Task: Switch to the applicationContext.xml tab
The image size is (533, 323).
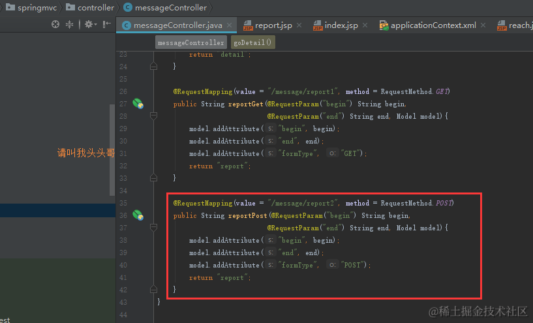Action: tap(433, 25)
